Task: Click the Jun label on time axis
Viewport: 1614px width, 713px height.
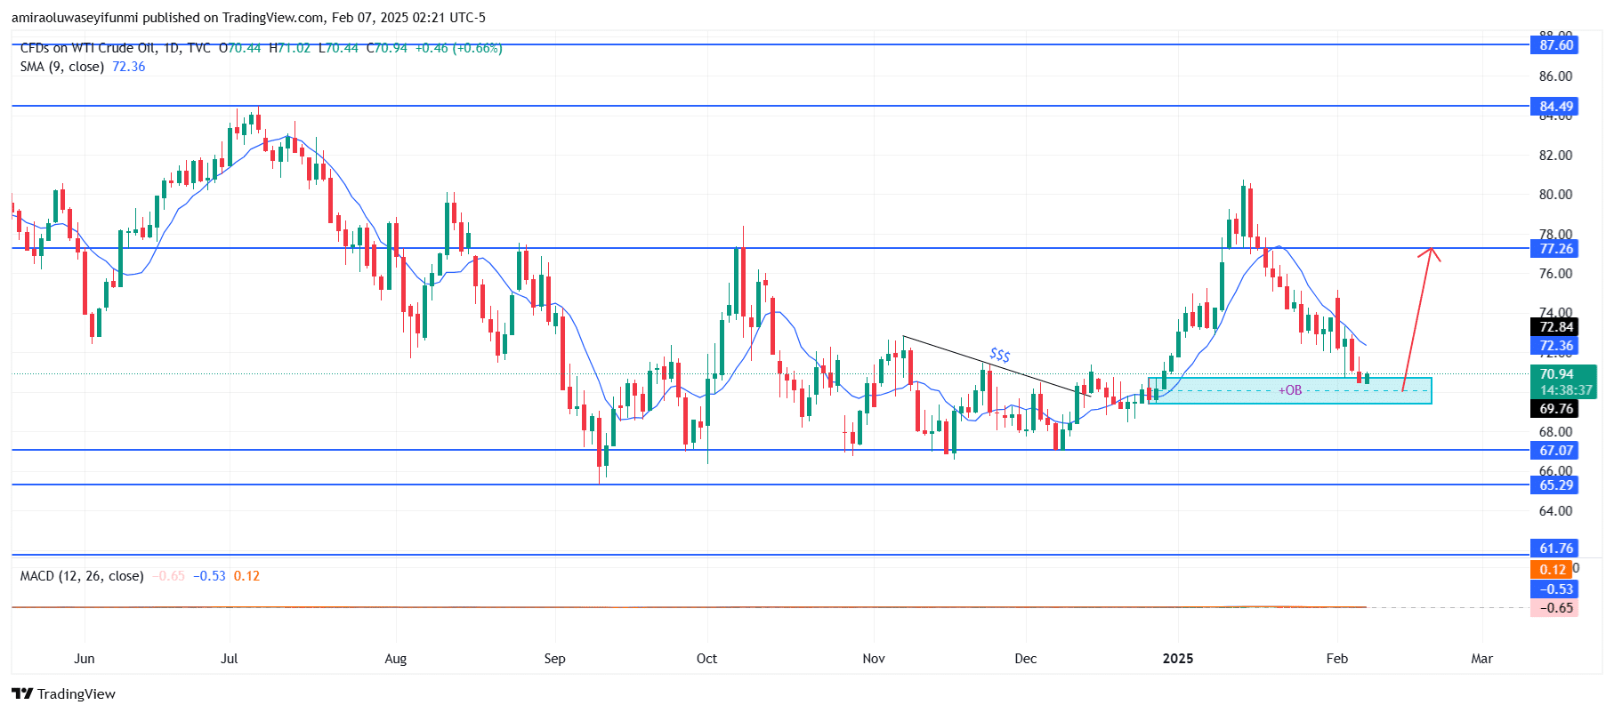Action: click(x=85, y=659)
